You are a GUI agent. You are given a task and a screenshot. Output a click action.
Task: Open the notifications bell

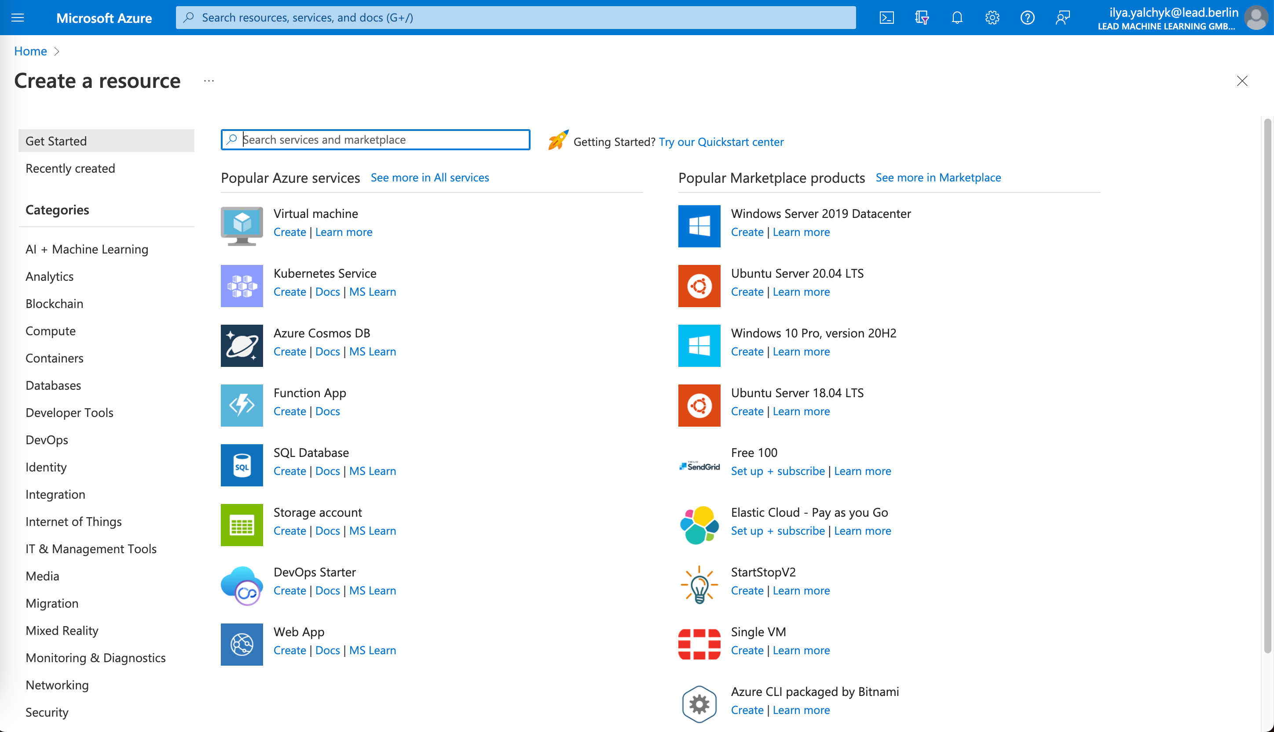tap(957, 18)
